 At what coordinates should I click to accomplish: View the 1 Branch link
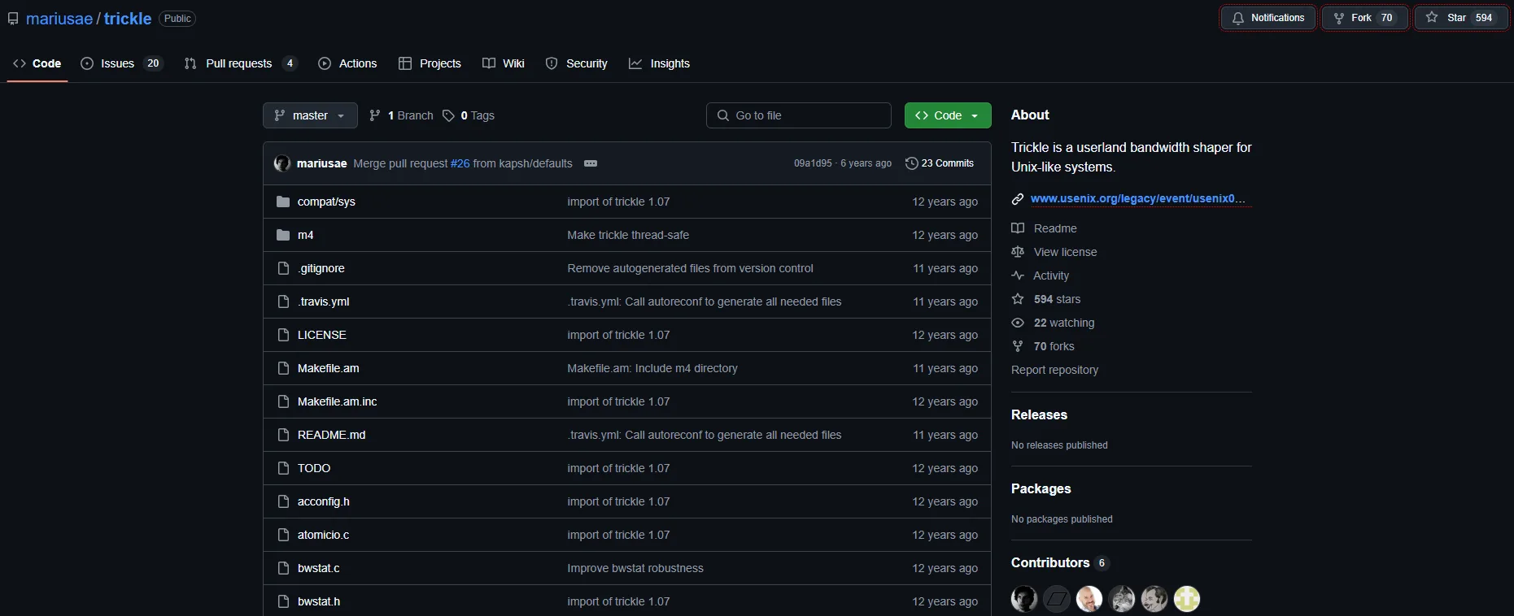click(x=401, y=115)
